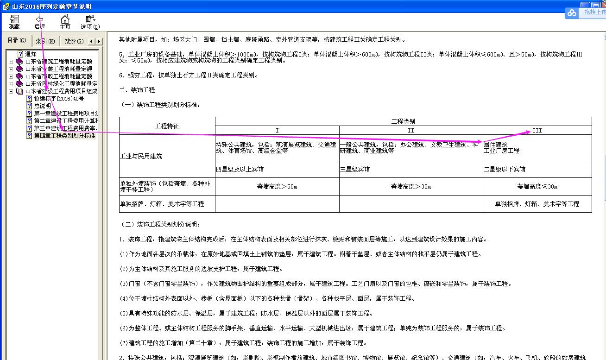Switch to the 搜索(S) search tab

[x=74, y=41]
